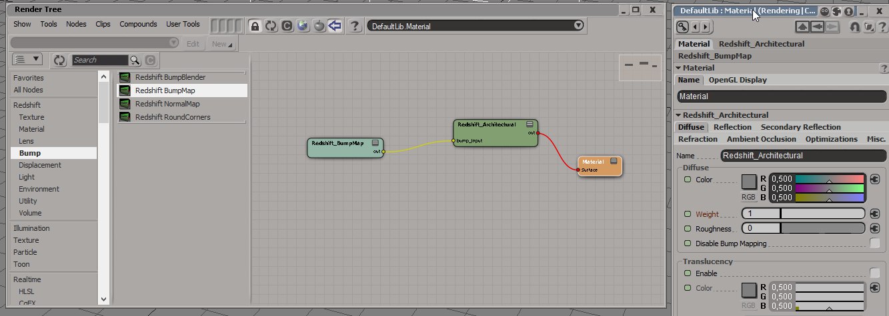The image size is (889, 316).
Task: Select Displacement category under Redshift
Action: (40, 165)
